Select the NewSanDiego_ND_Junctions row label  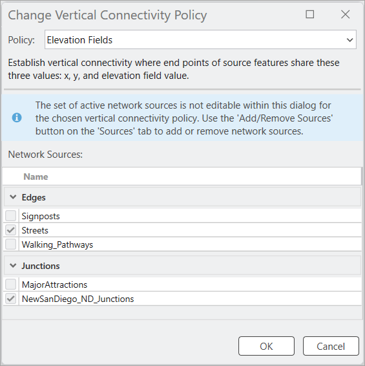coord(78,299)
